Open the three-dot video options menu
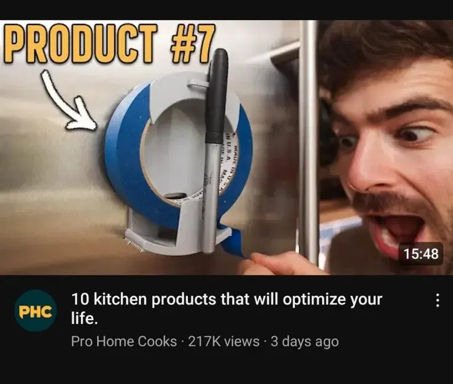 pos(438,300)
